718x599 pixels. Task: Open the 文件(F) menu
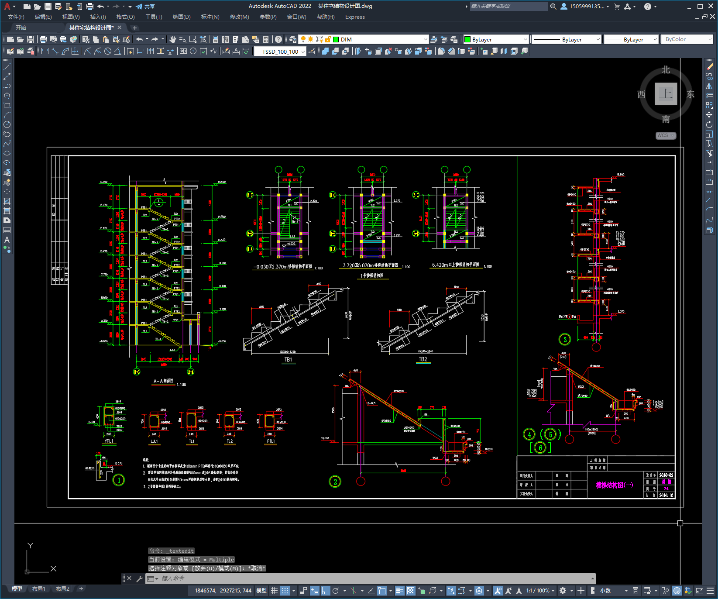pyautogui.click(x=16, y=17)
